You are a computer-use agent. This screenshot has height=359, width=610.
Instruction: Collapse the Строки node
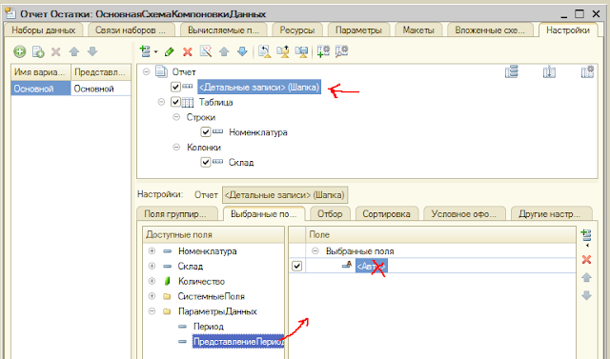point(176,117)
